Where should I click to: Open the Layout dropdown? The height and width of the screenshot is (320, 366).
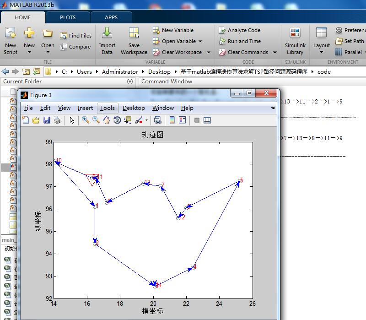point(322,41)
